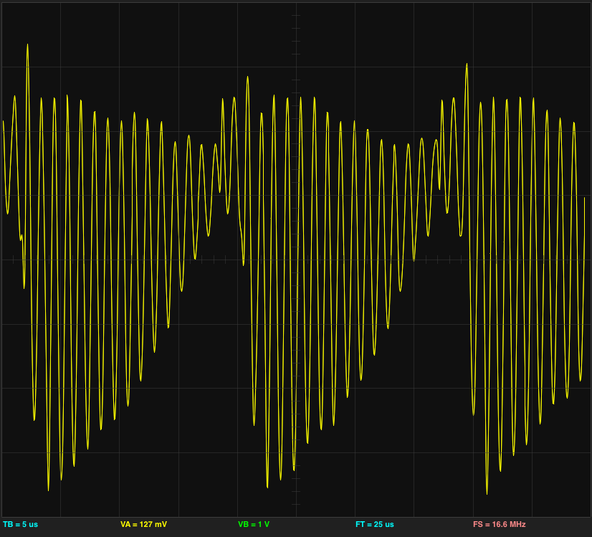Click the TB = 5 us timebase readout
This screenshot has width=592, height=537.
[20, 524]
